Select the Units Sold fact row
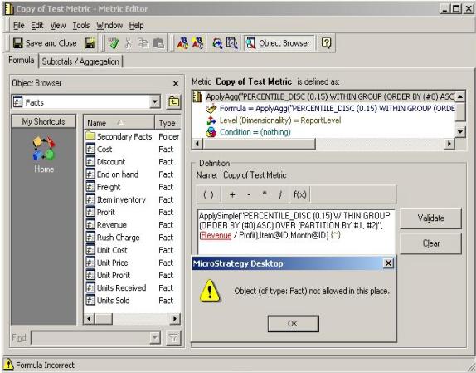This screenshot has height=373, width=476. tap(133, 301)
